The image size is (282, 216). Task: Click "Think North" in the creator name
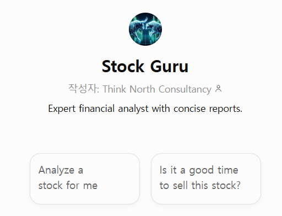coord(129,89)
